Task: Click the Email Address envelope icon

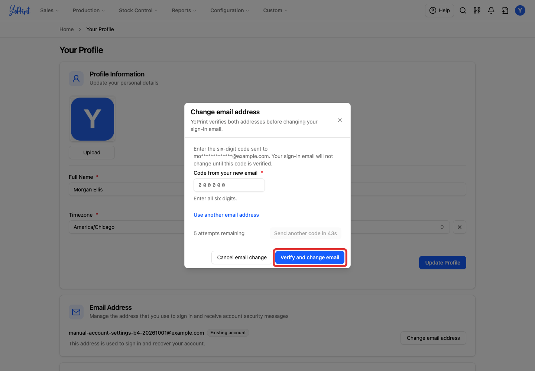Action: pyautogui.click(x=76, y=312)
